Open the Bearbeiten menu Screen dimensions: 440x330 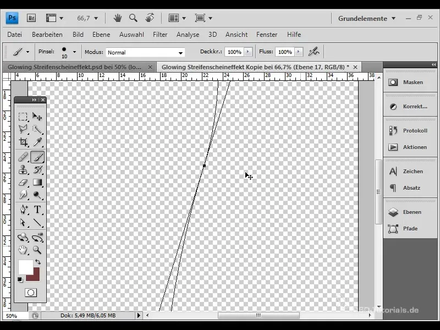click(47, 35)
